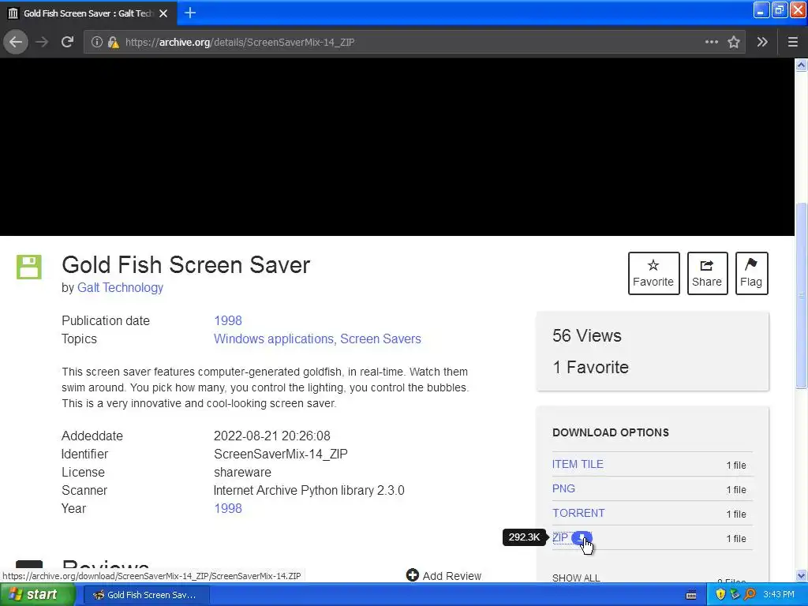Flag this item with the Flag button

pos(751,273)
